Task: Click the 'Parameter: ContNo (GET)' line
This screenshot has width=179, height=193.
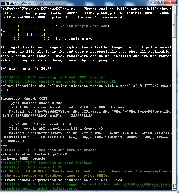Action: [x=25, y=99]
